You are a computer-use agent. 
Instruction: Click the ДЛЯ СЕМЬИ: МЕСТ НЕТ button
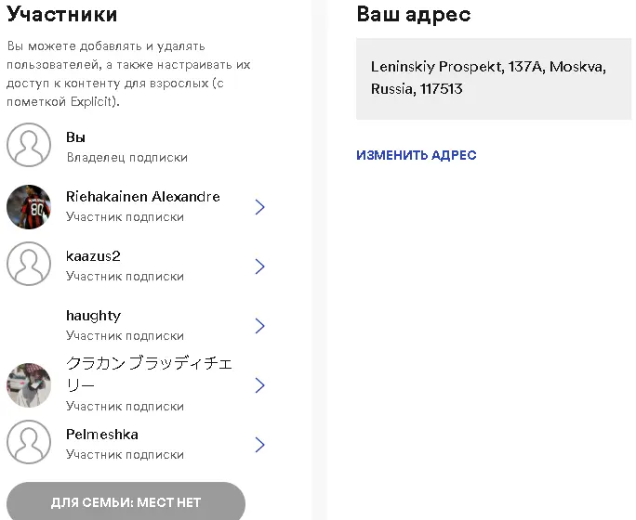126,502
